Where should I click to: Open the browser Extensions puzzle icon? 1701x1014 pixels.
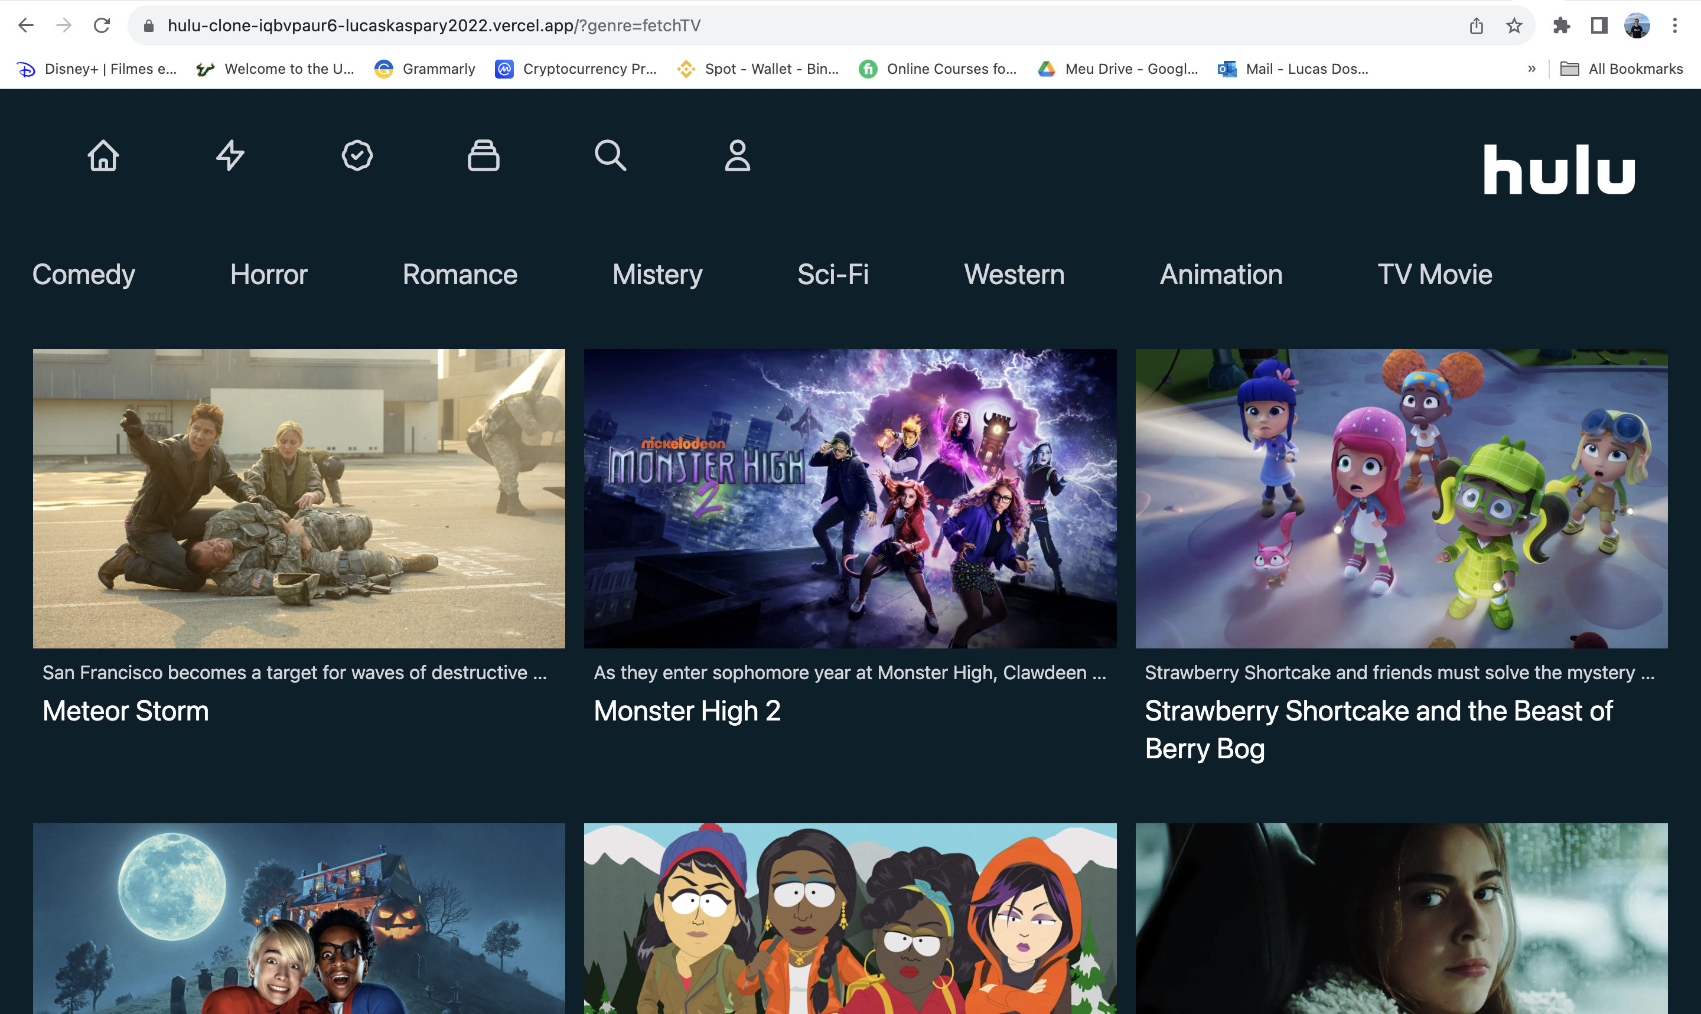coord(1561,26)
